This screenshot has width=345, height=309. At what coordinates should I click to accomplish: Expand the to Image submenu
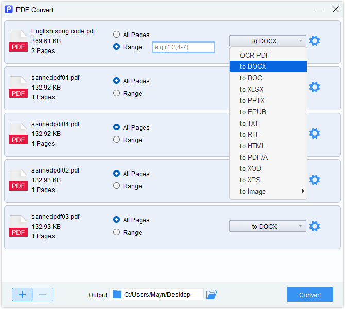(x=268, y=191)
